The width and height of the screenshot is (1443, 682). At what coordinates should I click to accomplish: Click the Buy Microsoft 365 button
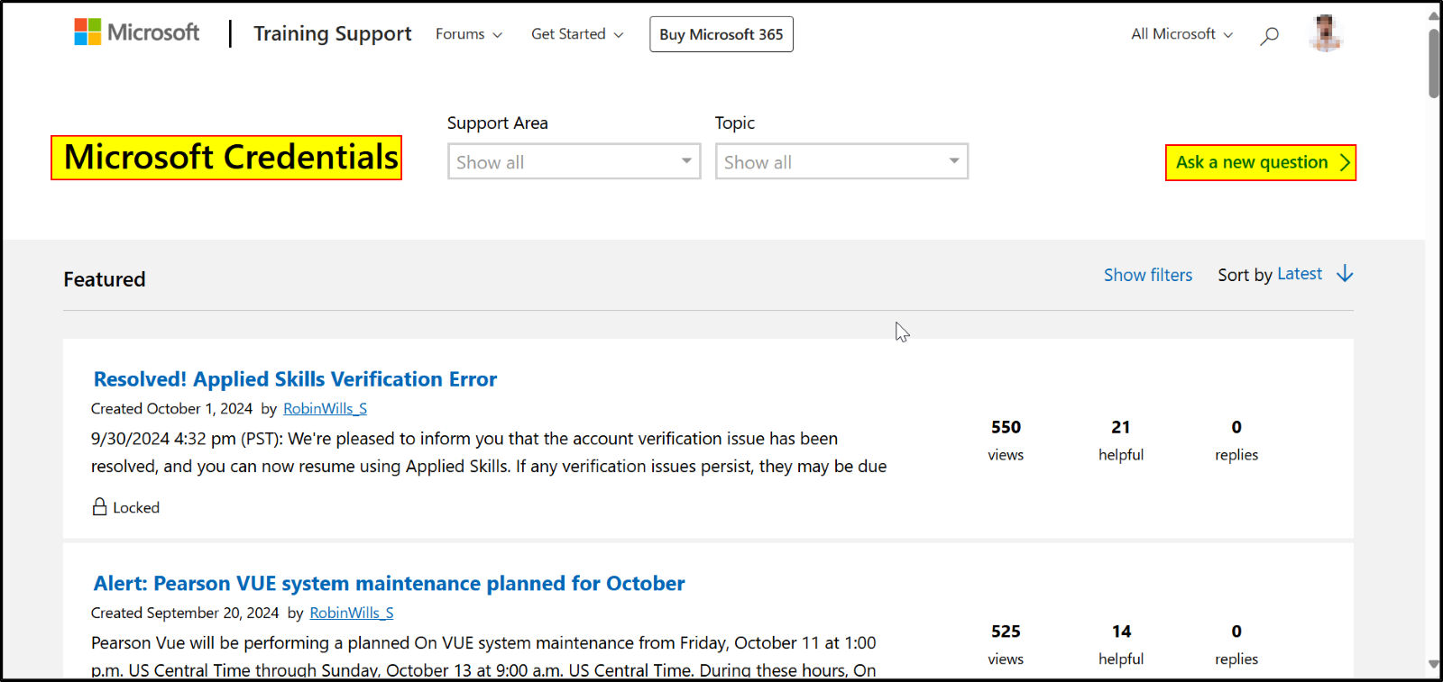pos(721,33)
